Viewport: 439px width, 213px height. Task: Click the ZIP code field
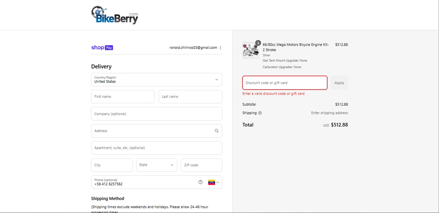[x=201, y=165]
